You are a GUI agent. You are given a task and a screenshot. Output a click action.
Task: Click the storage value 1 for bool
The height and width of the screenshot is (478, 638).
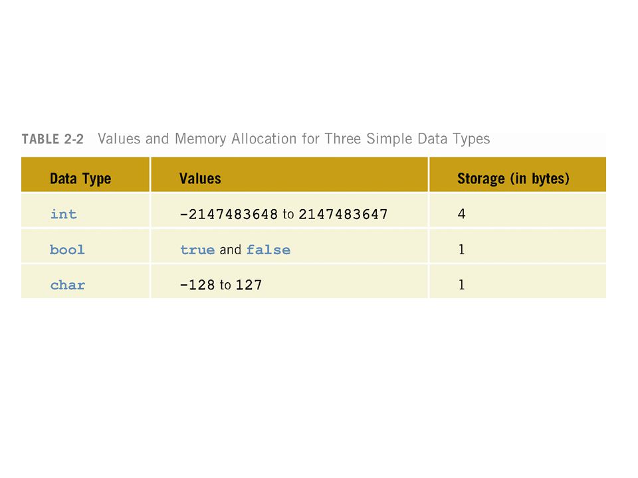(x=461, y=249)
